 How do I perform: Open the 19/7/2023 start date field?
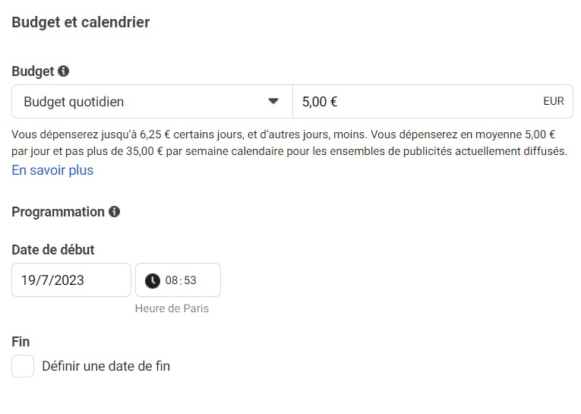click(71, 280)
